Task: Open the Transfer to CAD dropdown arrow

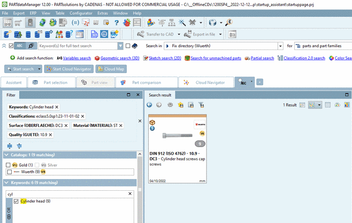Action: [x=179, y=34]
